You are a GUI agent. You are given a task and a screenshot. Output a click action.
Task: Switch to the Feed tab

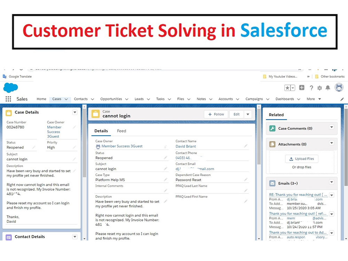coord(121,131)
